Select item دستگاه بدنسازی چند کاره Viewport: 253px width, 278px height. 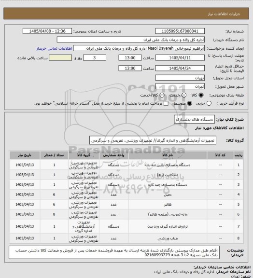point(168,185)
